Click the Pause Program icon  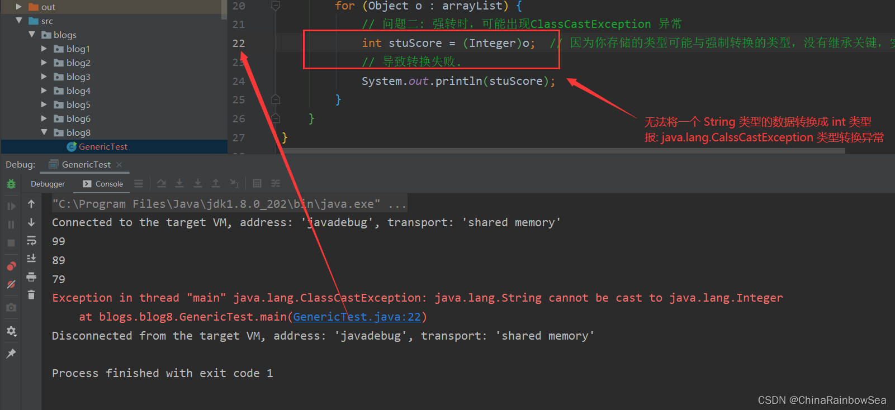(11, 225)
